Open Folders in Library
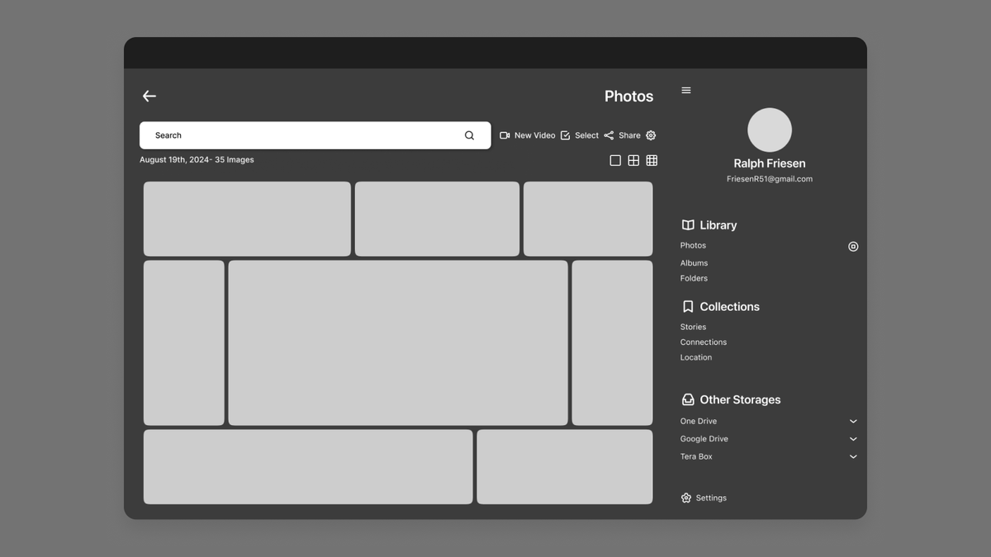Image resolution: width=991 pixels, height=557 pixels. click(x=694, y=278)
